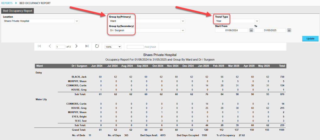Click the Total column header
The height and width of the screenshot is (140, 320).
point(282,66)
